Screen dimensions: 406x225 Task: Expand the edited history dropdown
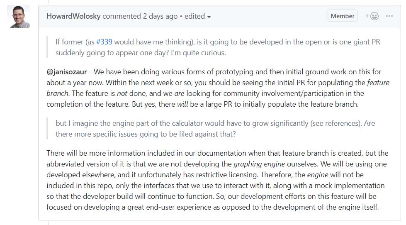point(197,16)
